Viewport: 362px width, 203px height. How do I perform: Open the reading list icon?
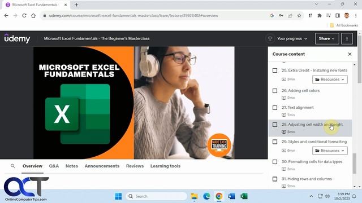[329, 16]
